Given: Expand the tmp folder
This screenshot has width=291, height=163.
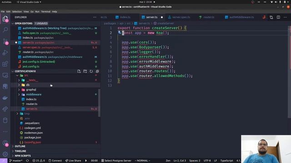Looking at the screenshot, I should tap(17, 114).
